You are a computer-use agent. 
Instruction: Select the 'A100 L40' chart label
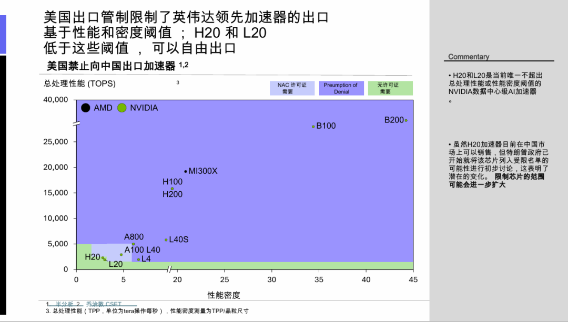pyautogui.click(x=143, y=250)
